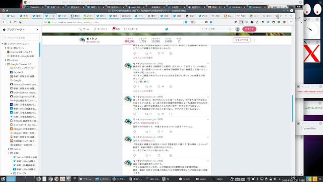Collapse the 弁護士 bookmark folder
323x182 pixels.
point(9,153)
